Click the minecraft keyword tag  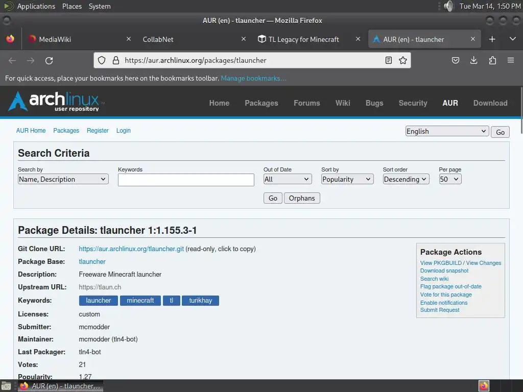[x=140, y=300]
